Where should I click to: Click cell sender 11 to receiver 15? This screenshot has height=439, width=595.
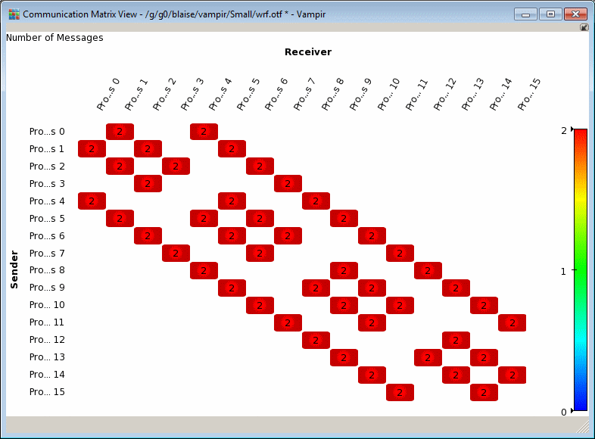tap(512, 323)
